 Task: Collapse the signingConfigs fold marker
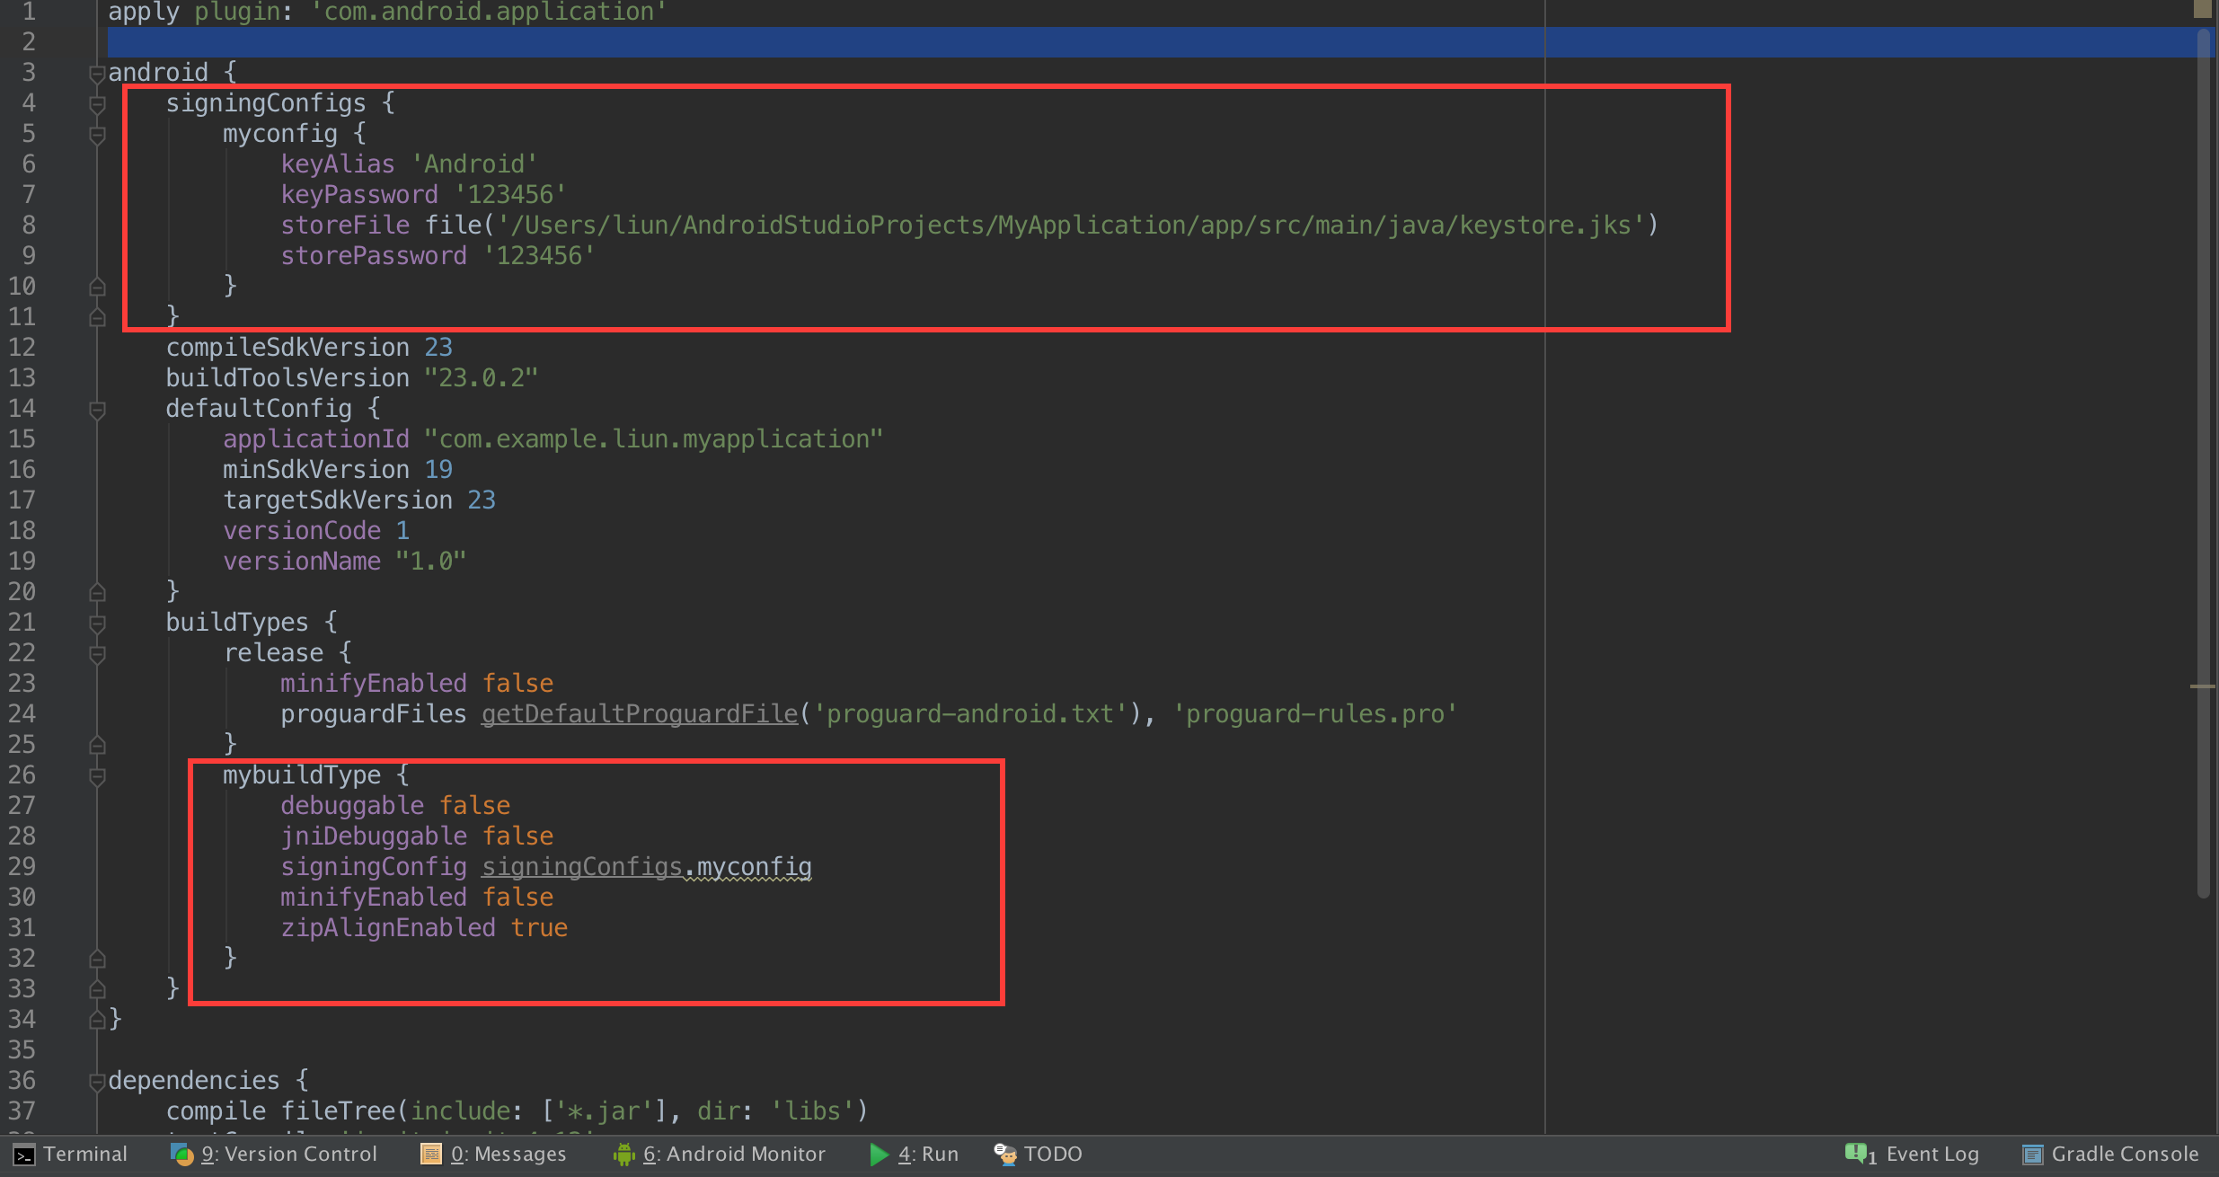97,104
